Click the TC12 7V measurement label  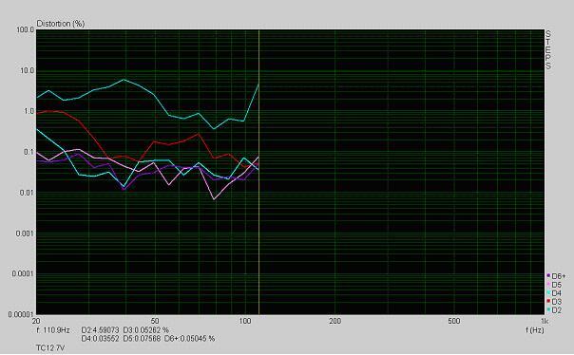(50, 347)
